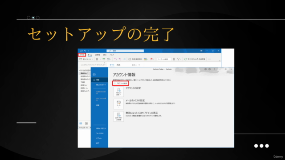Click the question mark help icon
This screenshot has height=160, width=285.
(x=214, y=69)
